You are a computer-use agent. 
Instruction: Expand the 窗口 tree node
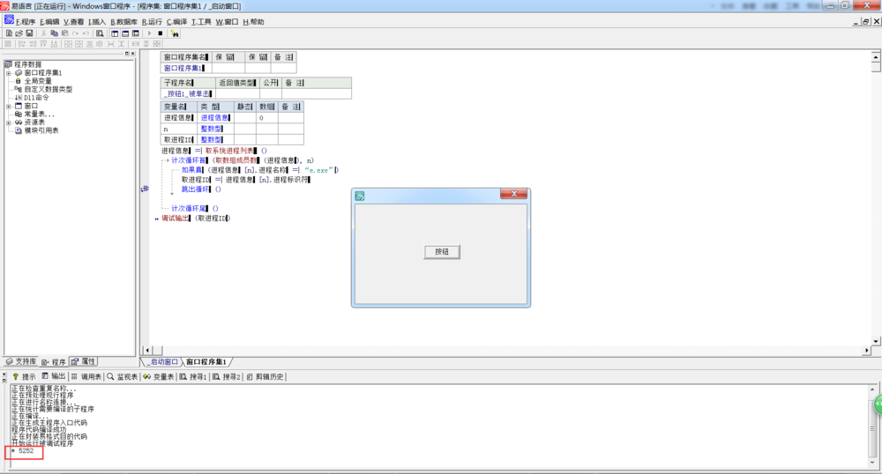tap(8, 106)
